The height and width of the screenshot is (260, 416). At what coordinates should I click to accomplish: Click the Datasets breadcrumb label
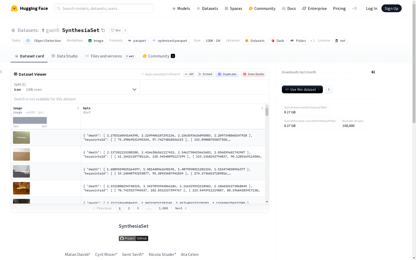click(28, 30)
